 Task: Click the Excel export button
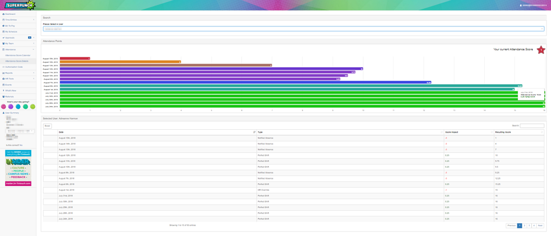(47, 126)
